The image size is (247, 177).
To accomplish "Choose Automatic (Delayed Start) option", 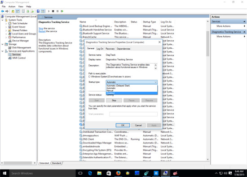I will point(132,86).
